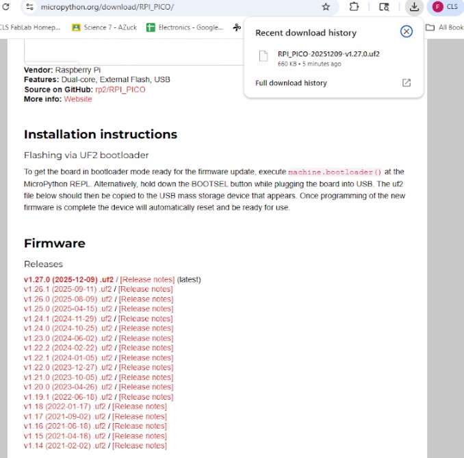
Task: Download v1.26.1 (2025-09-11) .uf2 firmware
Action: click(68, 290)
